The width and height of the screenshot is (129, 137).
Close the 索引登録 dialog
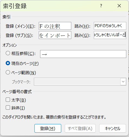click(x=119, y=6)
